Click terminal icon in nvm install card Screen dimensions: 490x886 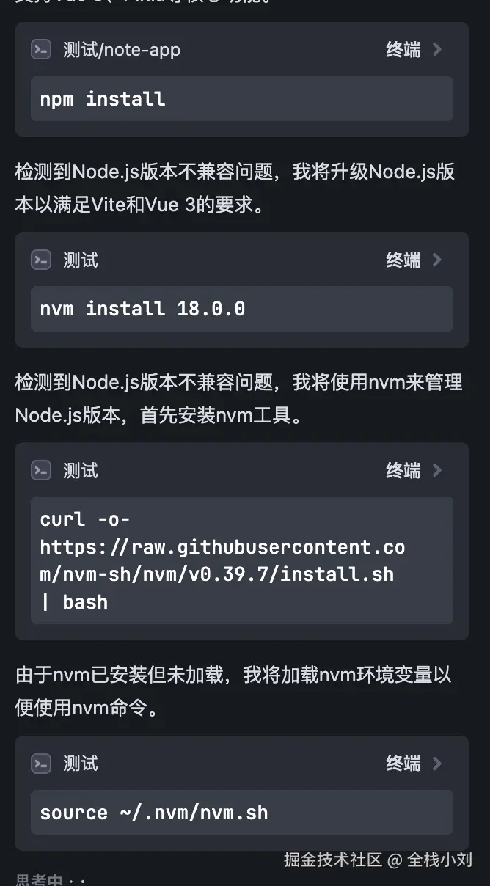click(41, 260)
